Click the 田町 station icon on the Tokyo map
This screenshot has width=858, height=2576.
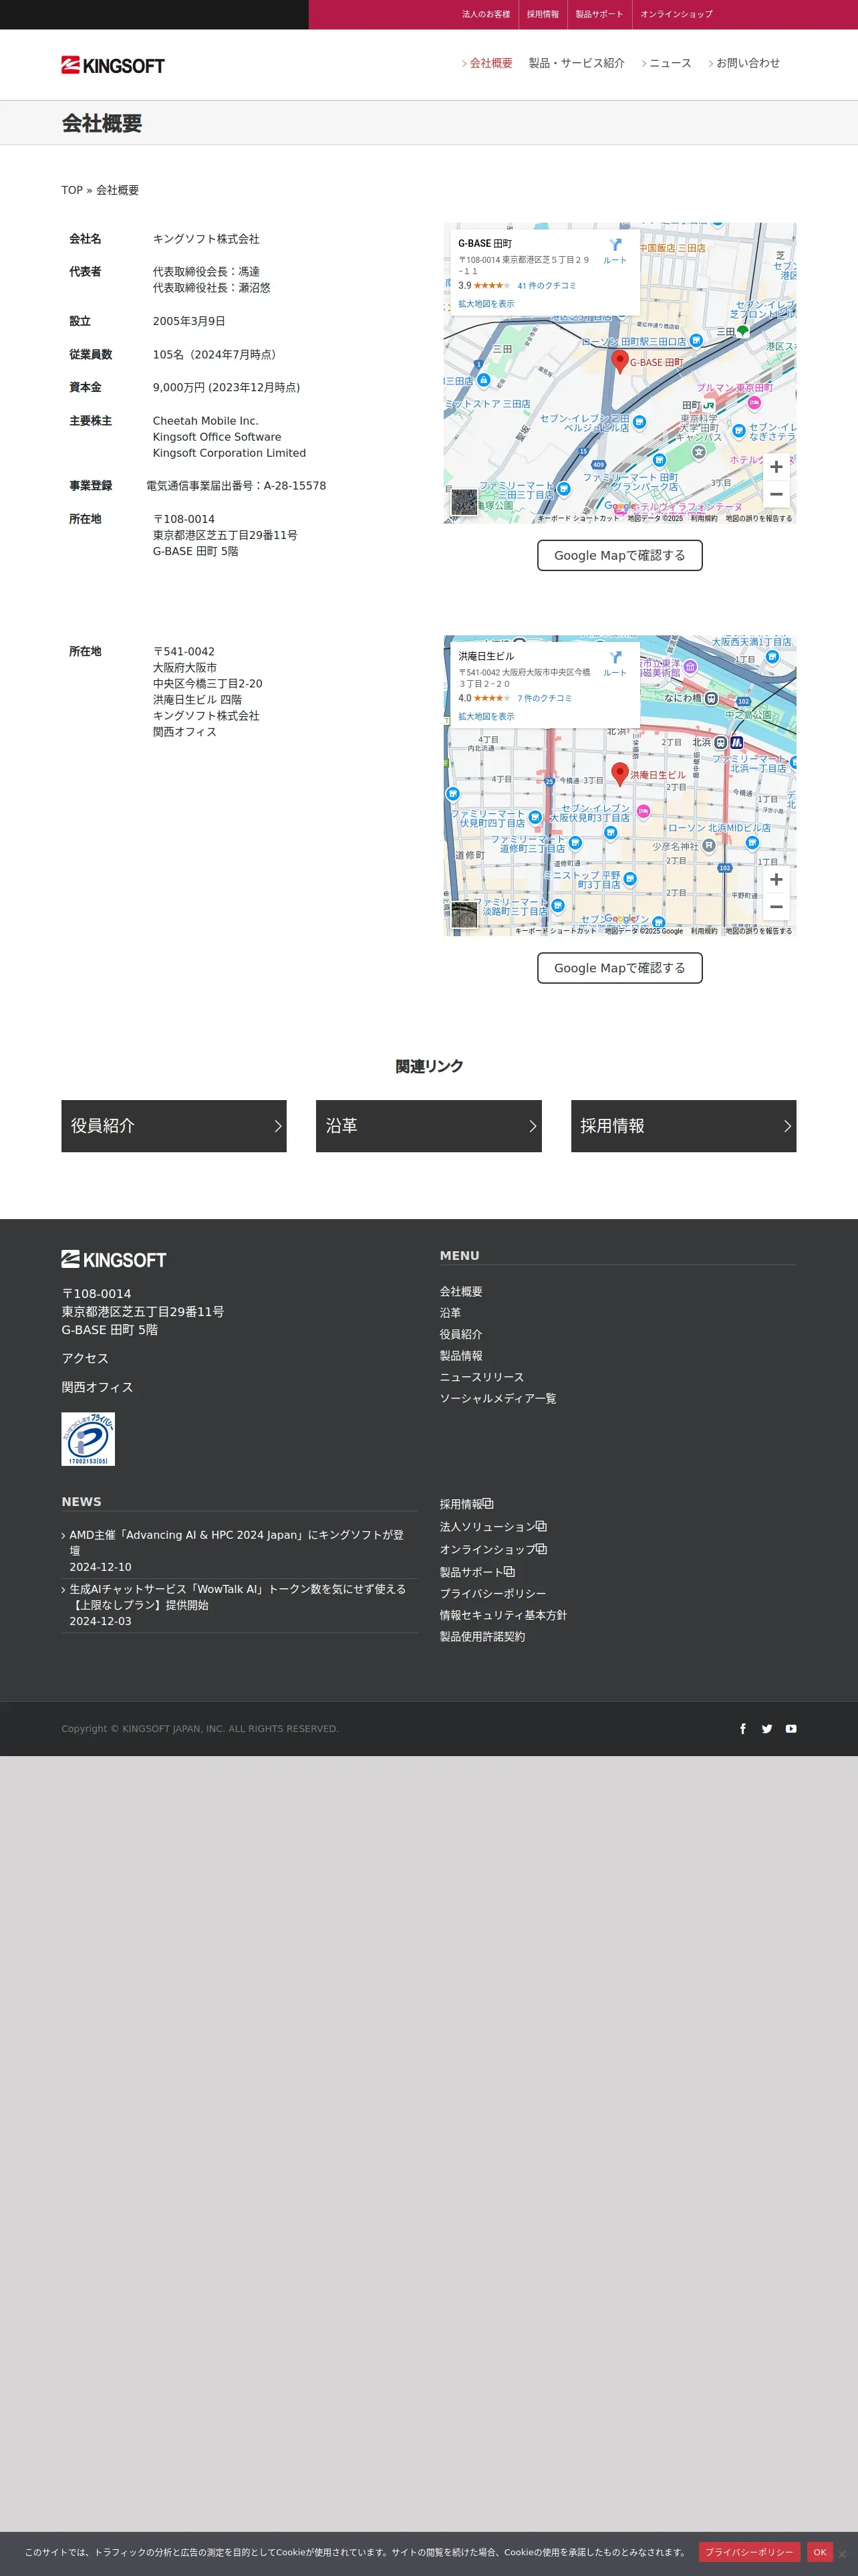coord(709,405)
